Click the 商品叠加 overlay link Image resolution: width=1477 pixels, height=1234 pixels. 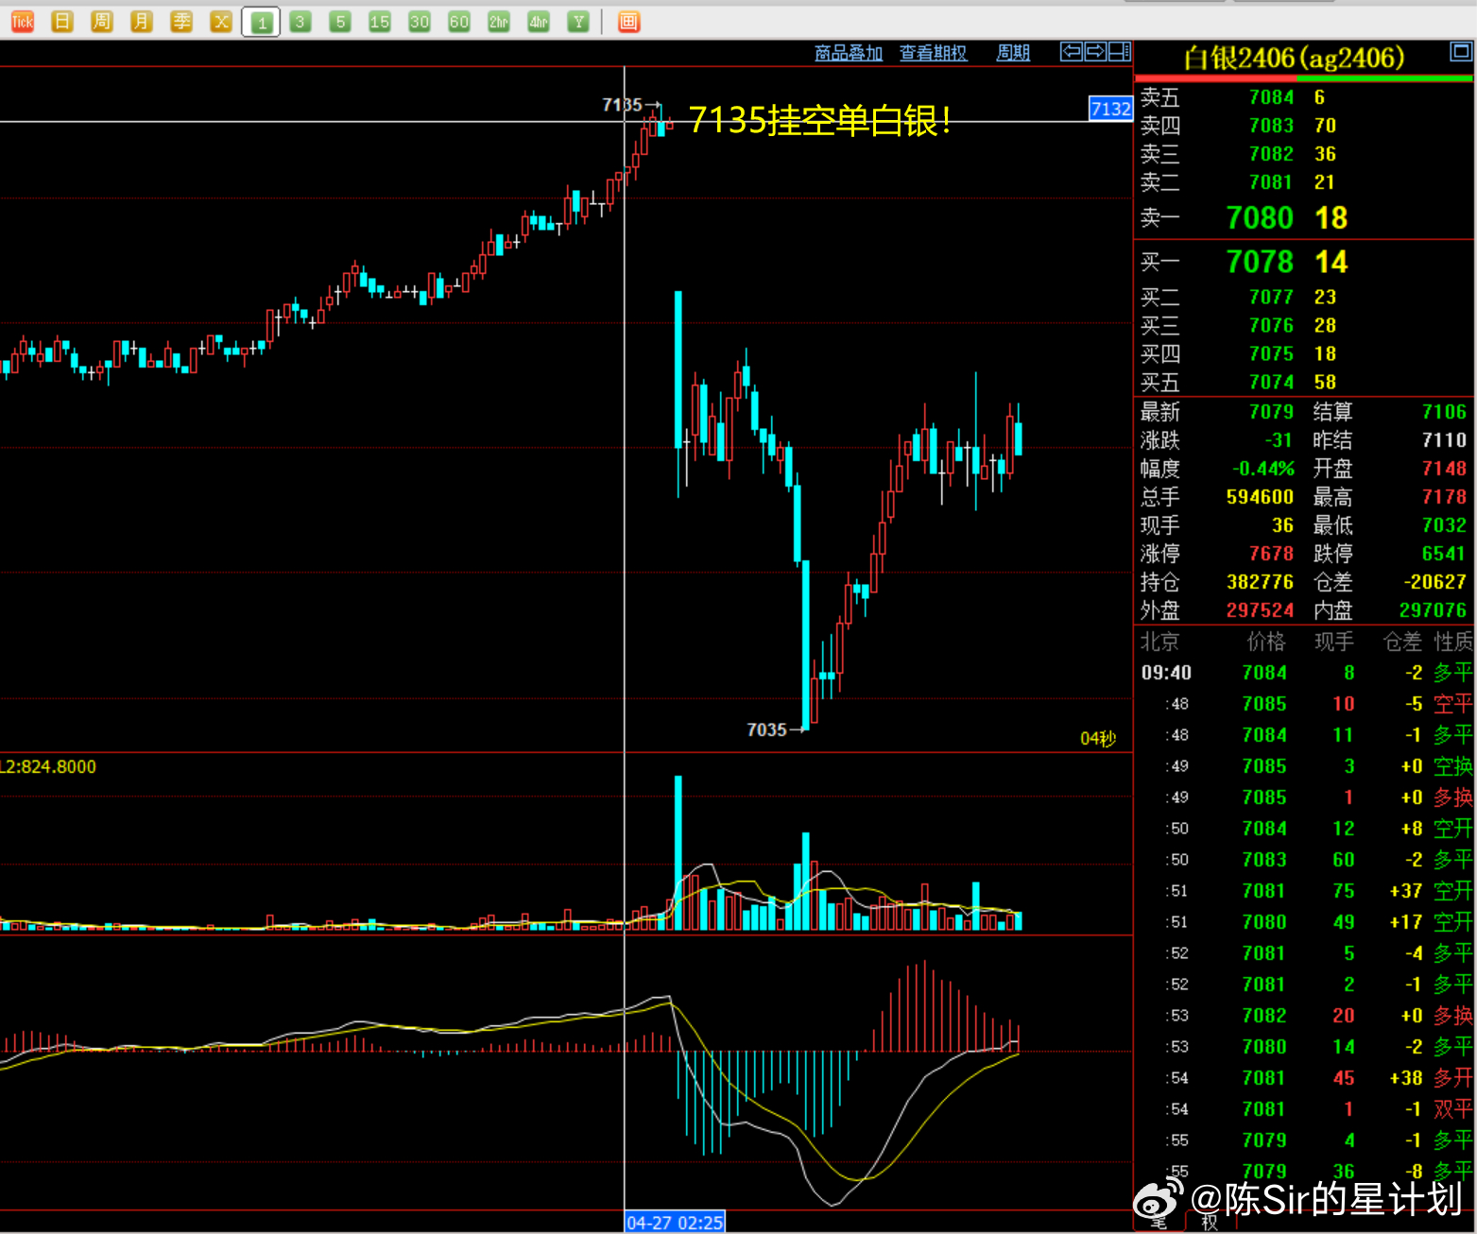click(x=848, y=53)
